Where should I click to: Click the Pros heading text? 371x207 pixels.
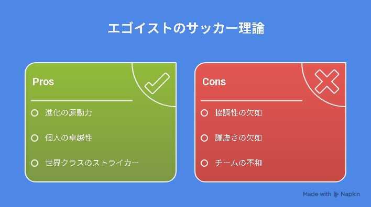point(43,82)
